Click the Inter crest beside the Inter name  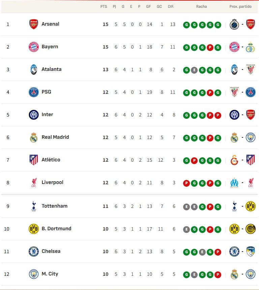tap(34, 115)
